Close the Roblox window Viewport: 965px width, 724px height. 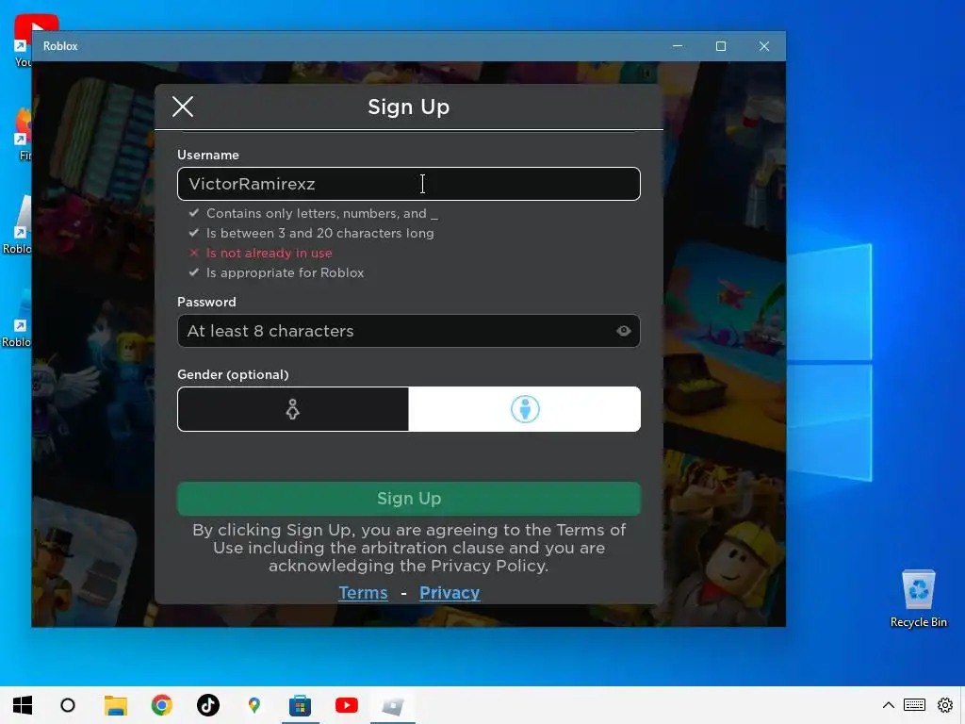[x=763, y=46]
